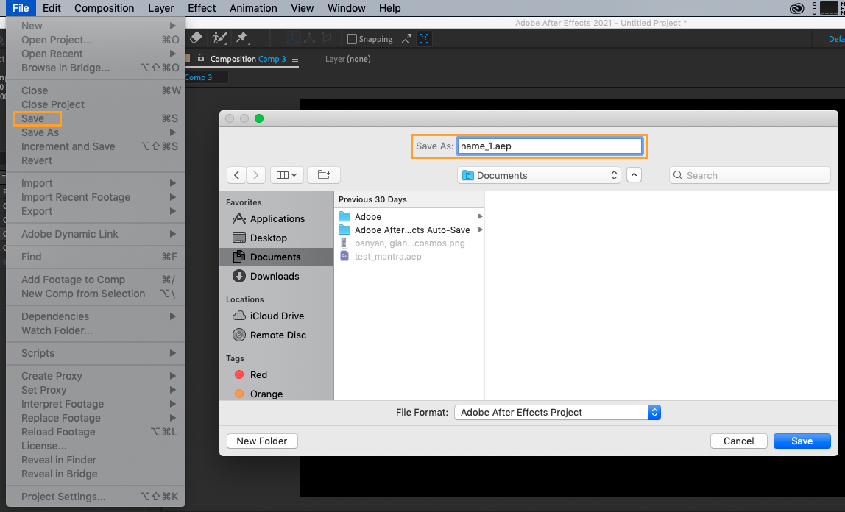Open the Layer menu
The width and height of the screenshot is (845, 512).
(160, 8)
